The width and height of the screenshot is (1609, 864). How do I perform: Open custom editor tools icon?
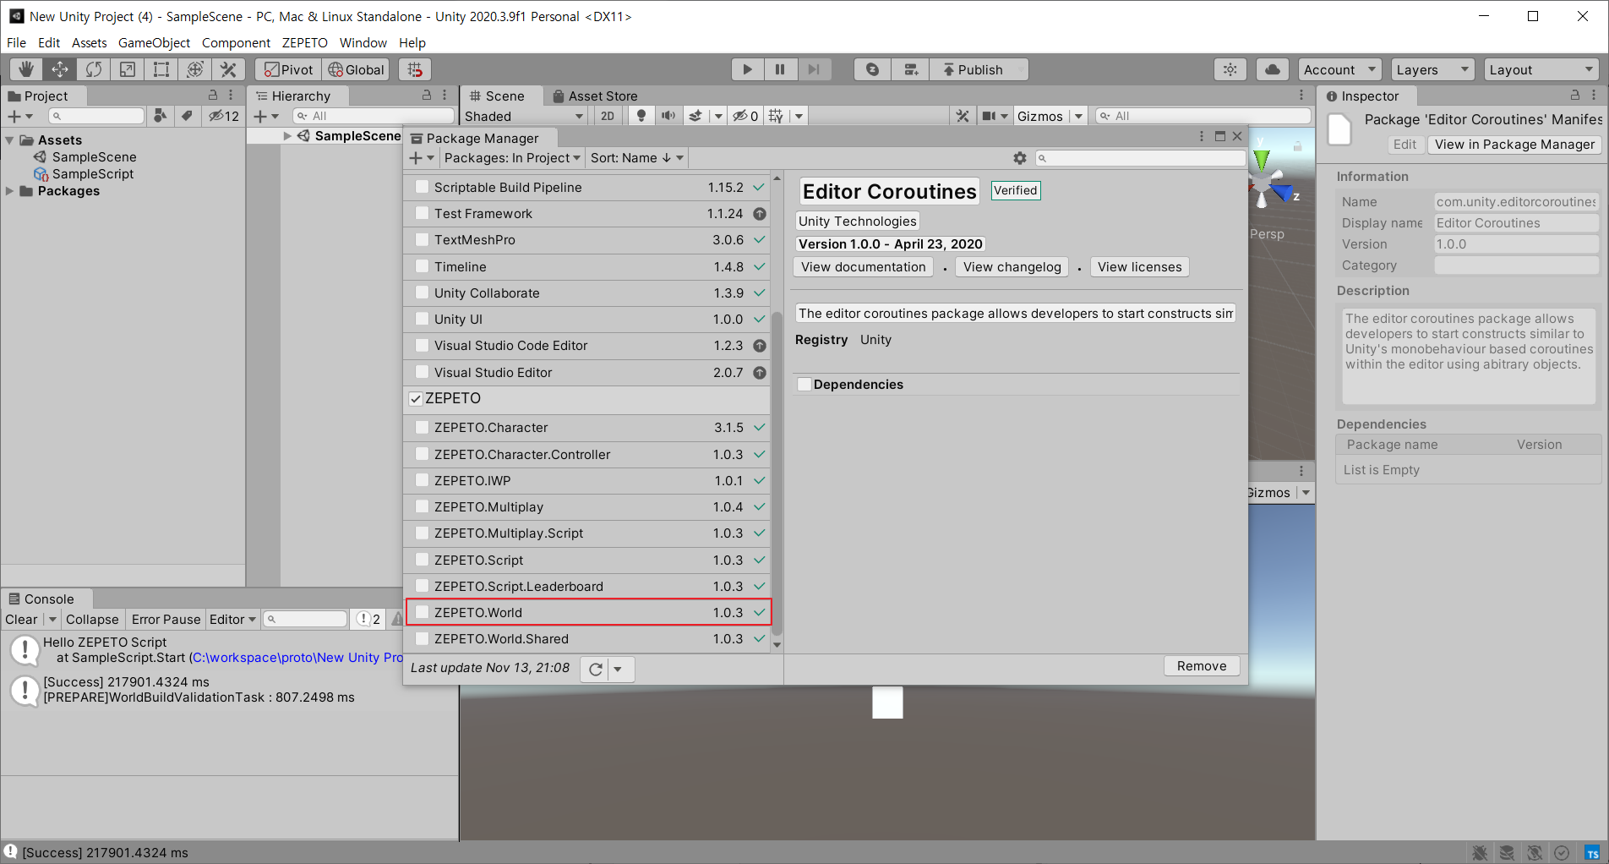tap(229, 69)
